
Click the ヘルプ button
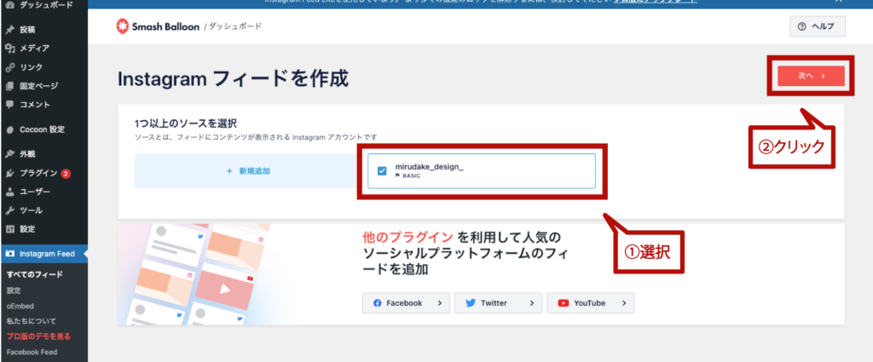(818, 26)
